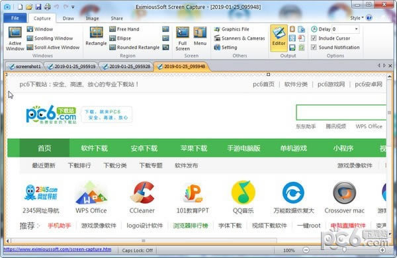397x258 pixels.
Task: Open the Setting option in Others group
Action: tap(226, 48)
